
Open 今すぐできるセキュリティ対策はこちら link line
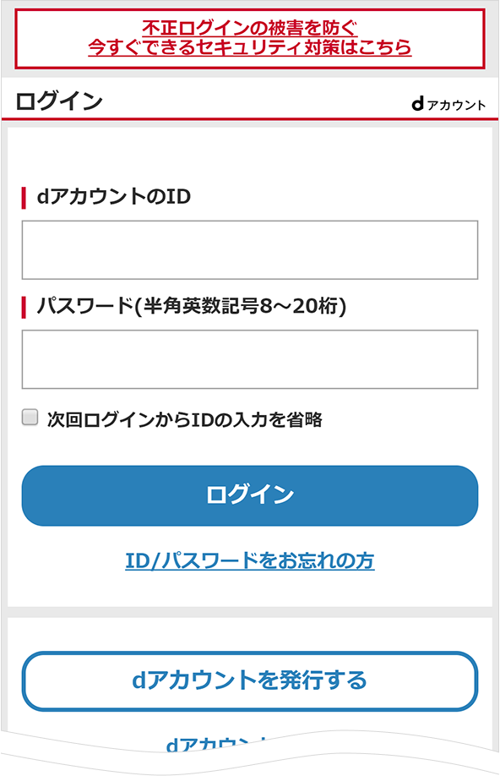point(250,47)
